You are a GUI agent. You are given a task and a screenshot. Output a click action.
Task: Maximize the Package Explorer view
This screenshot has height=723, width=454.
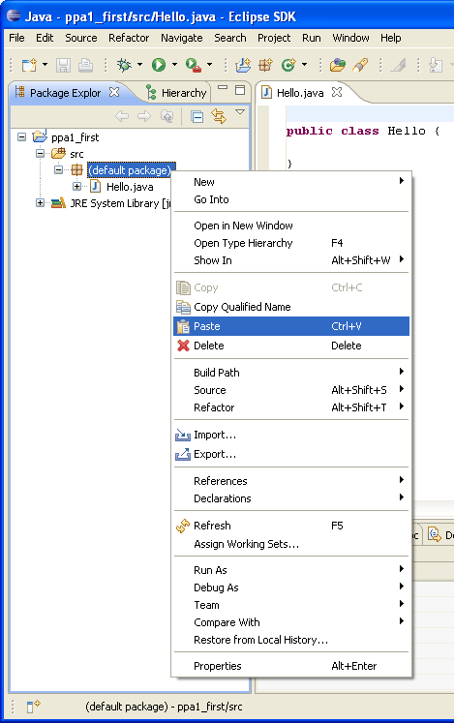tap(240, 89)
